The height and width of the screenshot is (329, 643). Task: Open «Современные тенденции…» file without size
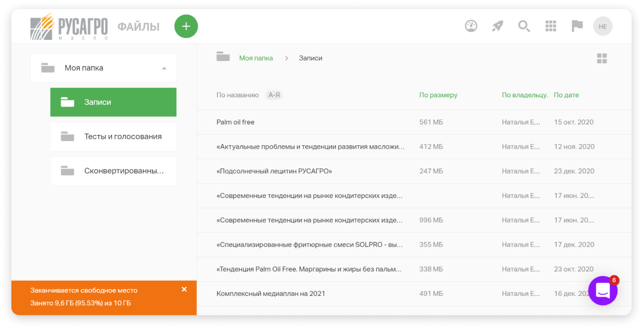pyautogui.click(x=310, y=196)
